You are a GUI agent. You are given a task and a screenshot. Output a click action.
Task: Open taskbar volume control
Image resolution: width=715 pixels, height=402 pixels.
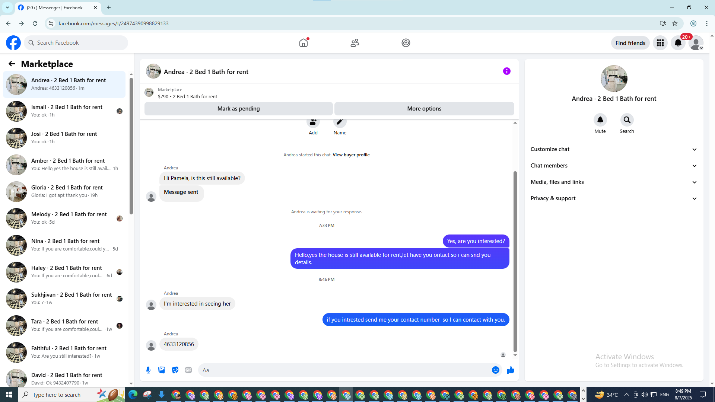(644, 395)
